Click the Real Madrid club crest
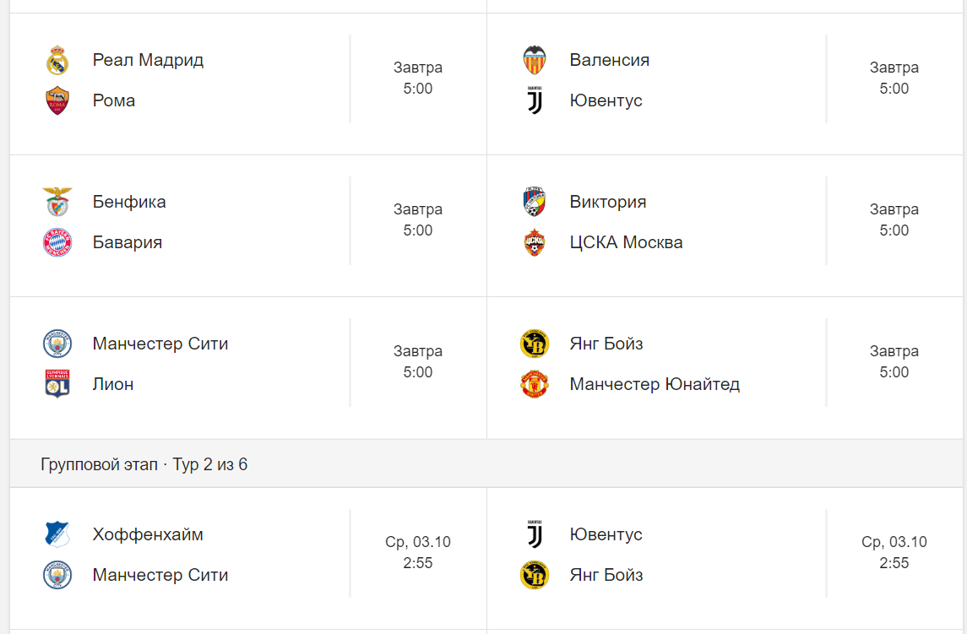Viewport: 967px width, 634px height. [x=57, y=61]
